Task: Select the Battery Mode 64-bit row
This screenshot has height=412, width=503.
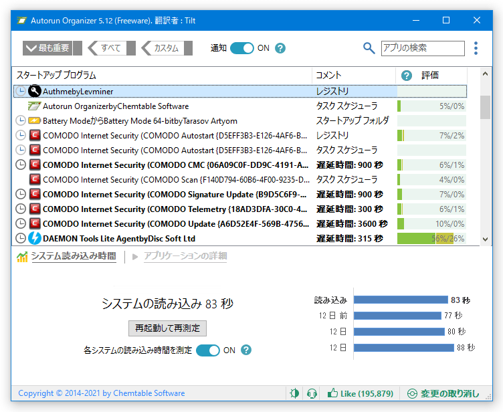Action: pyautogui.click(x=240, y=121)
